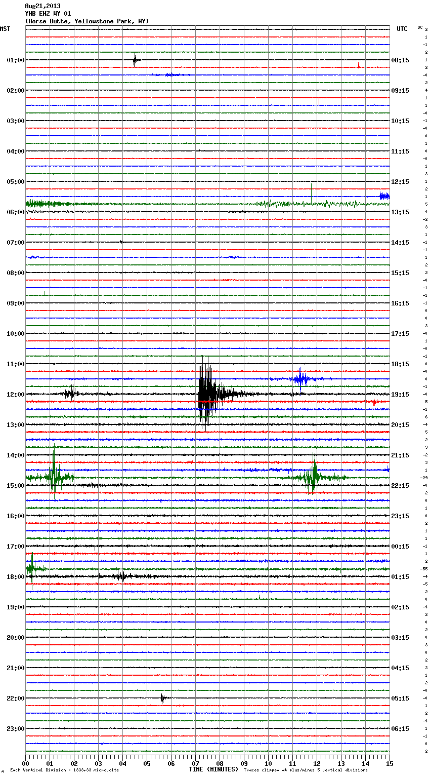Click the 20:15 UTC time label
This screenshot has width=430, height=777.
pos(400,425)
